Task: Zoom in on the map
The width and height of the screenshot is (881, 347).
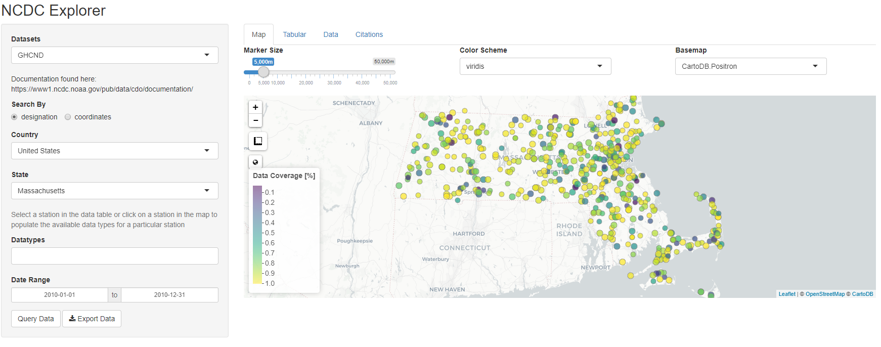Action: coord(255,107)
